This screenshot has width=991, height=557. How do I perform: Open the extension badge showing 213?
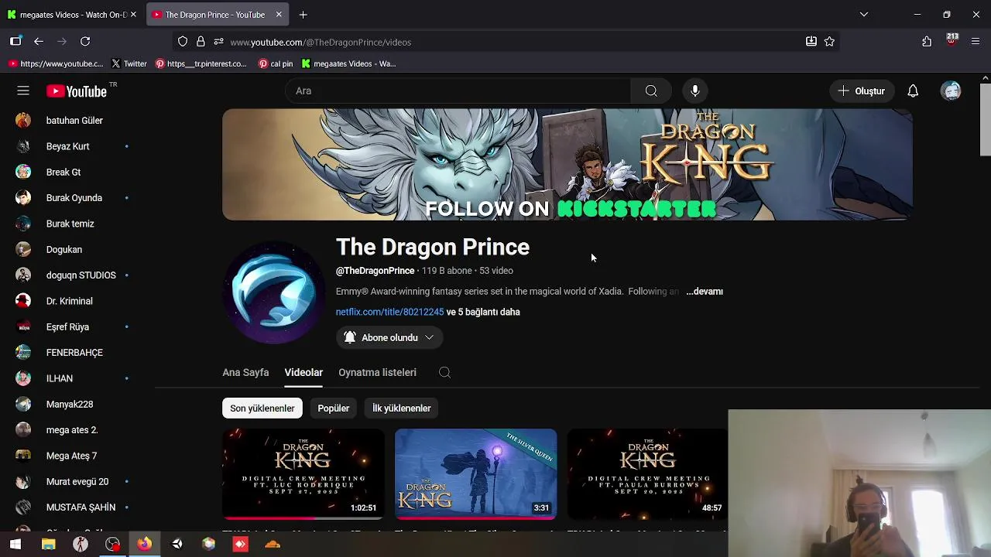pyautogui.click(x=952, y=40)
